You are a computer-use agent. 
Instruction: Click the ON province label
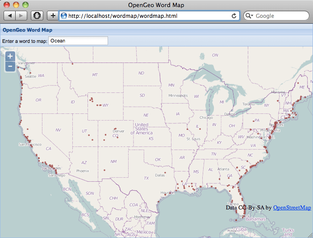point(215,55)
